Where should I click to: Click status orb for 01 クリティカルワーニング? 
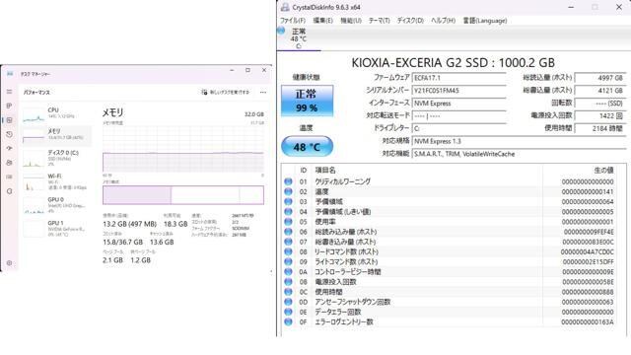288,181
